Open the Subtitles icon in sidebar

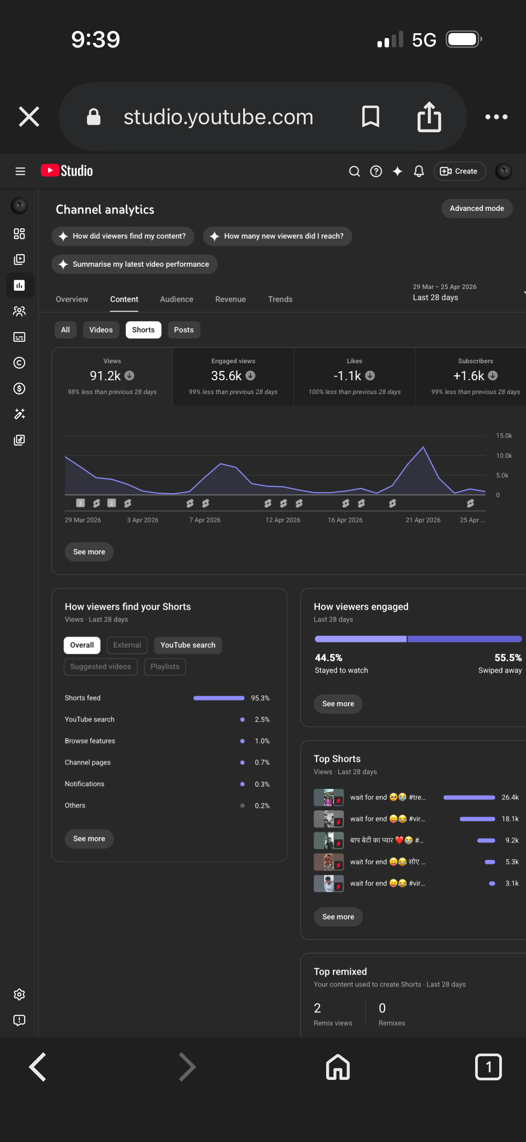click(x=19, y=337)
